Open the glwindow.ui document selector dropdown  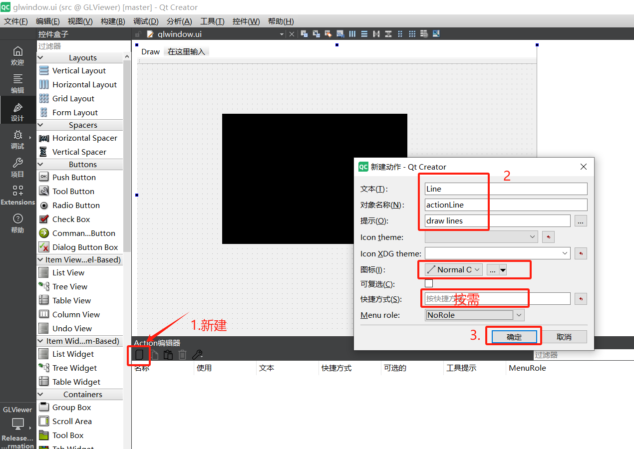[282, 34]
